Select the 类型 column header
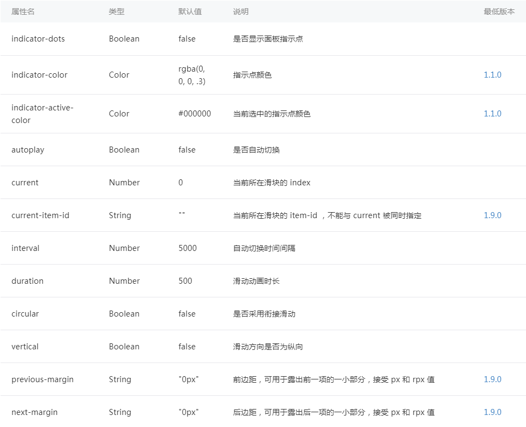Viewport: 526px width, 427px height. pyautogui.click(x=117, y=11)
